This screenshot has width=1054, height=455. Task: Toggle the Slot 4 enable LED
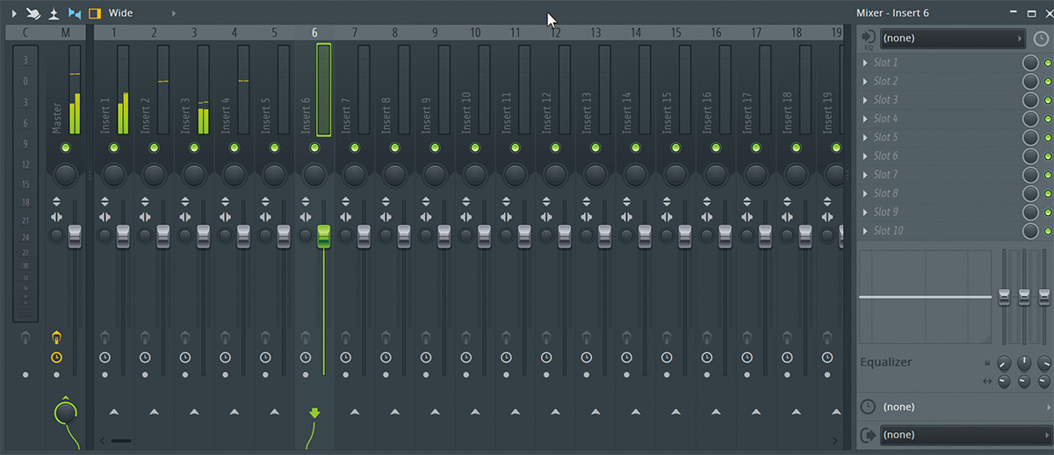tap(1048, 119)
